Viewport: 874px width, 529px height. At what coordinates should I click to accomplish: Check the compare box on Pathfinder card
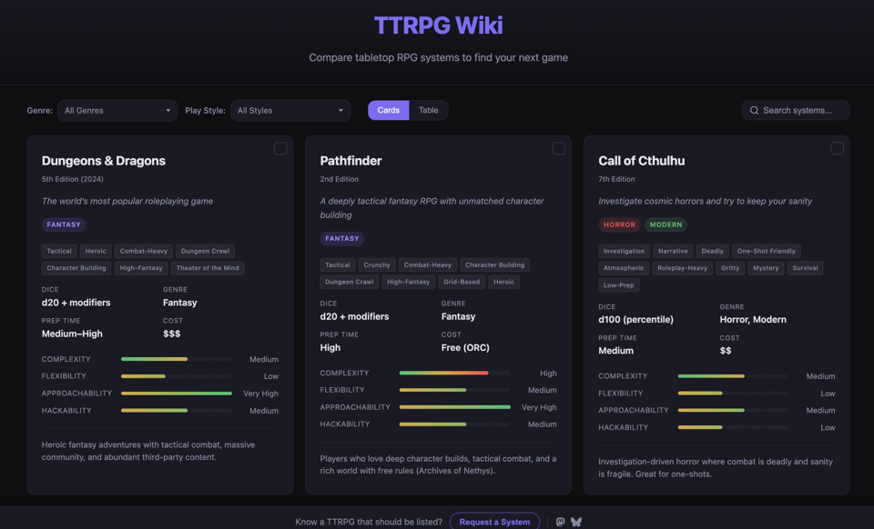coord(559,148)
